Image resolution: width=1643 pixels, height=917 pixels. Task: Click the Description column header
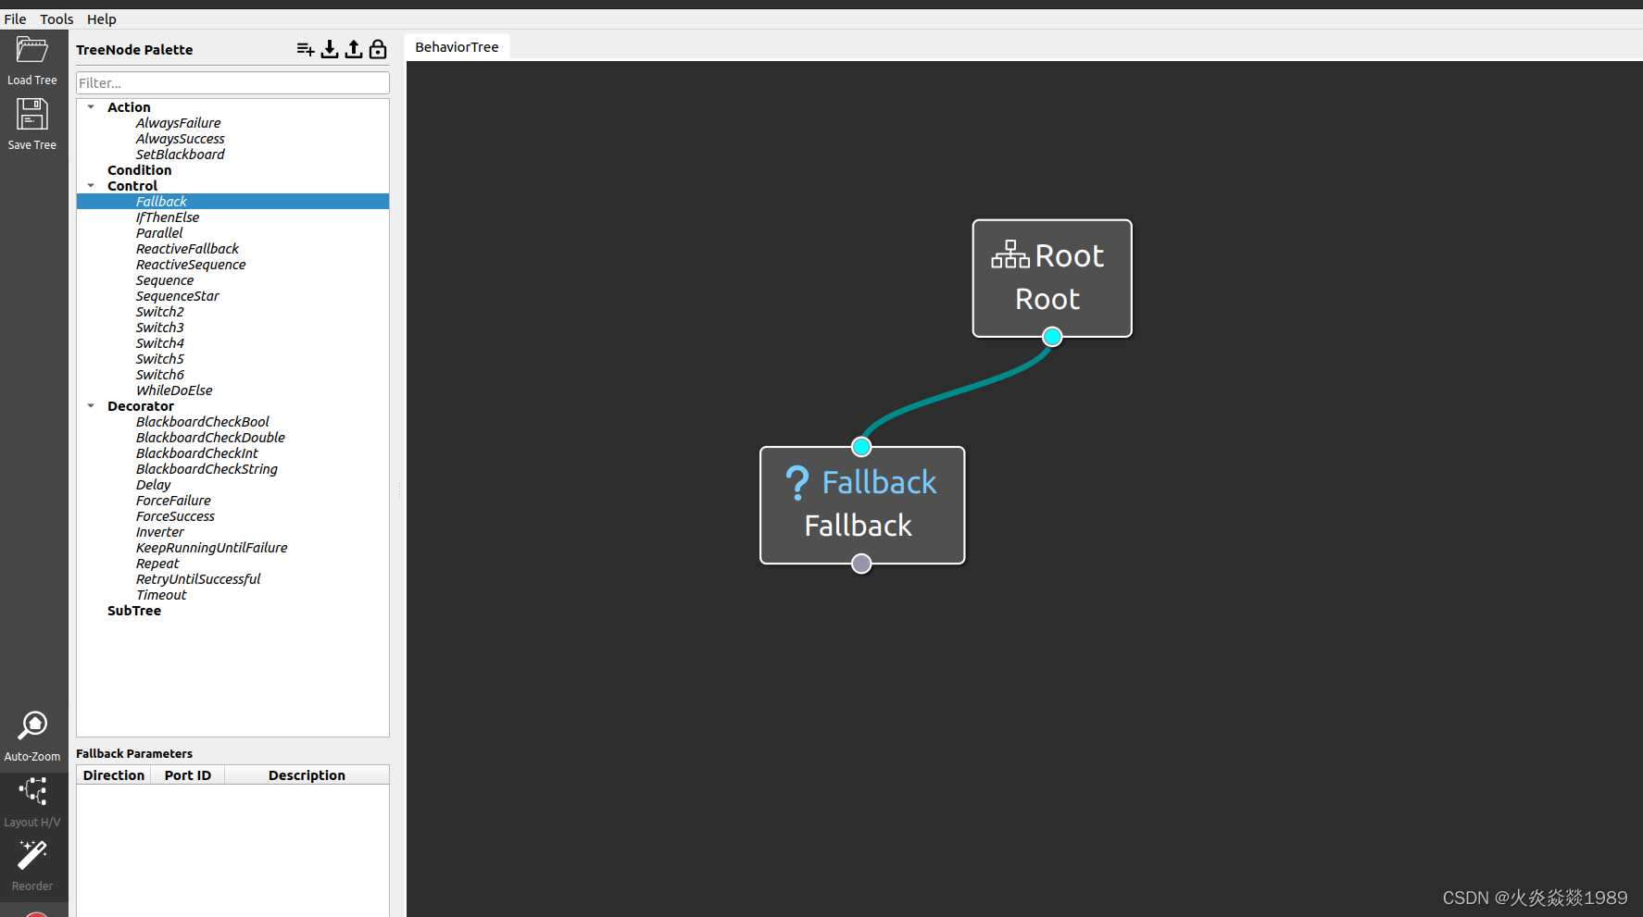(307, 775)
